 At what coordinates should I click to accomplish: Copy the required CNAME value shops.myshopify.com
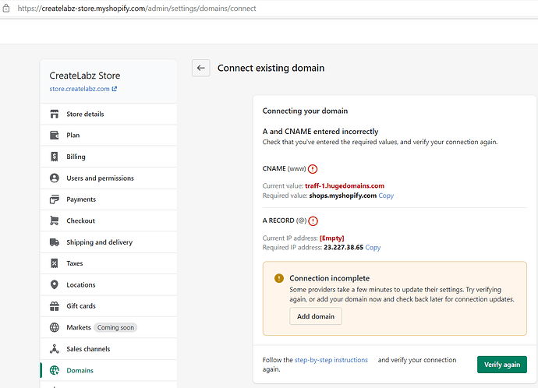[386, 196]
